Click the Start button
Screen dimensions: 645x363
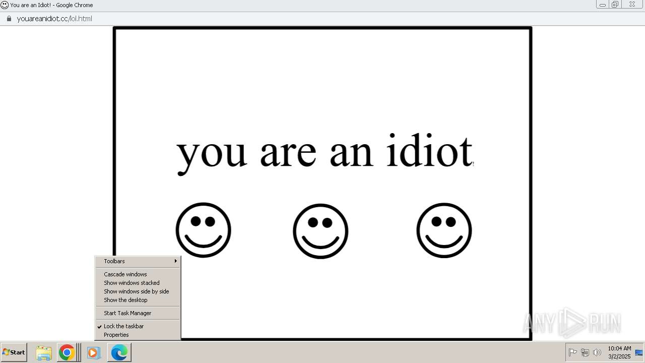14,352
